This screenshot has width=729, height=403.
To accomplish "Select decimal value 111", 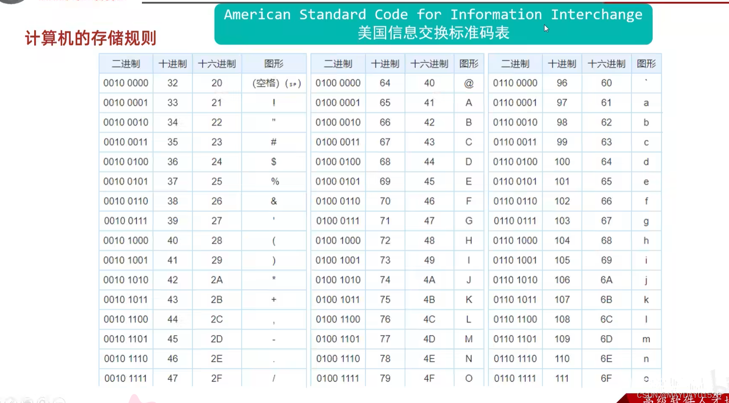I will tap(562, 378).
